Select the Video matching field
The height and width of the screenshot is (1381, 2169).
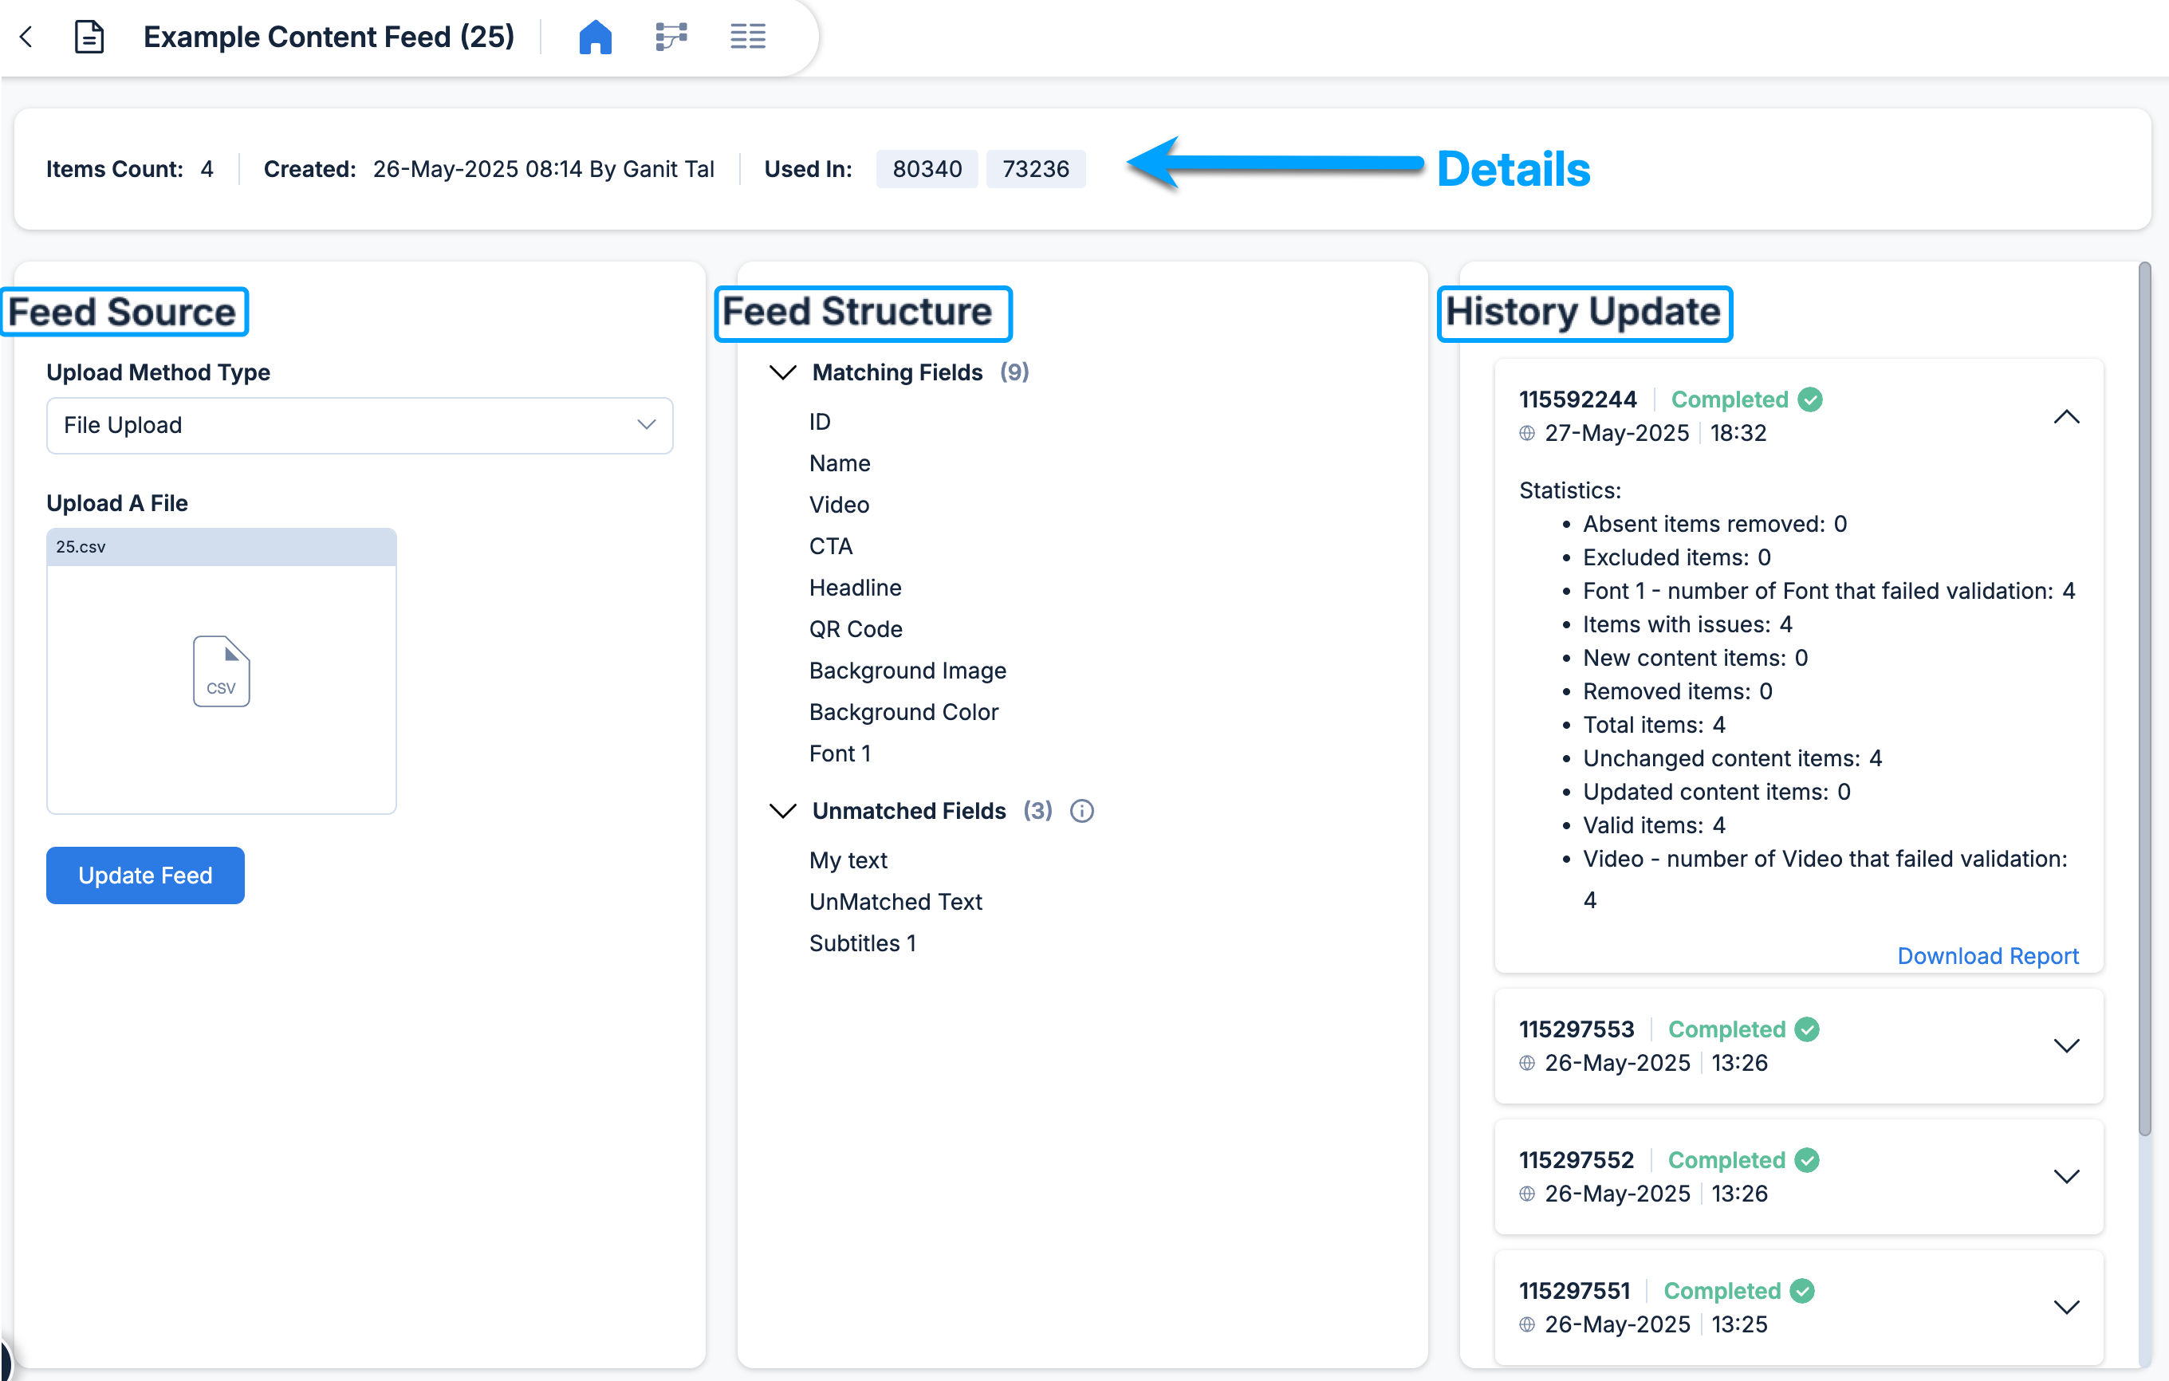pos(839,505)
